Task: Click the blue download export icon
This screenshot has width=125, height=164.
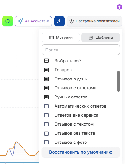Action: pyautogui.click(x=59, y=21)
